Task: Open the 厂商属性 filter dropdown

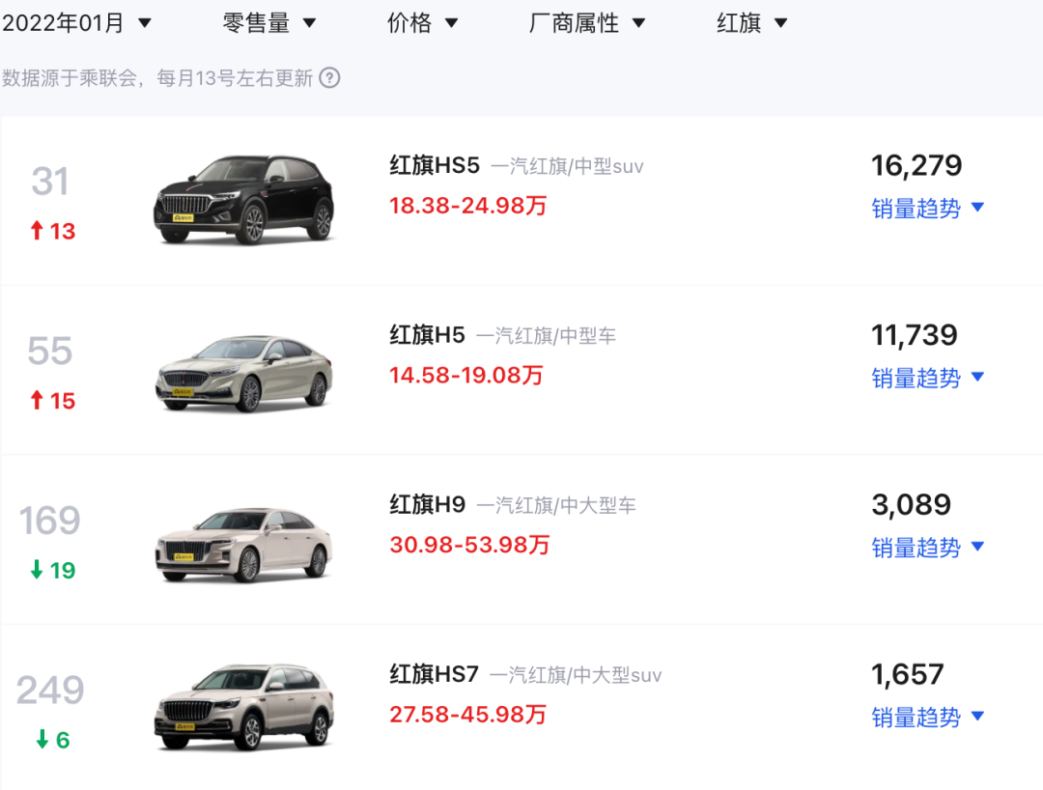Action: pos(587,23)
